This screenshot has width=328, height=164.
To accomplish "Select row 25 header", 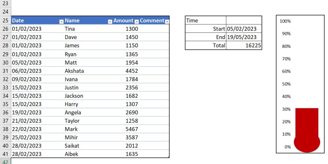I will pyautogui.click(x=5, y=20).
